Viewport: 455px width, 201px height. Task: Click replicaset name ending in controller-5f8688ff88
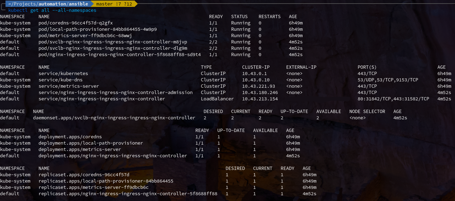[128, 194]
